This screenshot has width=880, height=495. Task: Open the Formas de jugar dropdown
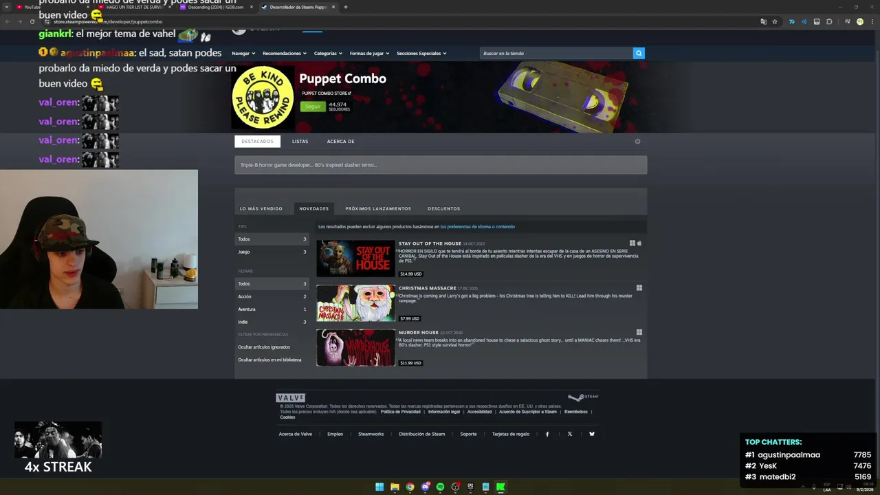click(x=369, y=53)
